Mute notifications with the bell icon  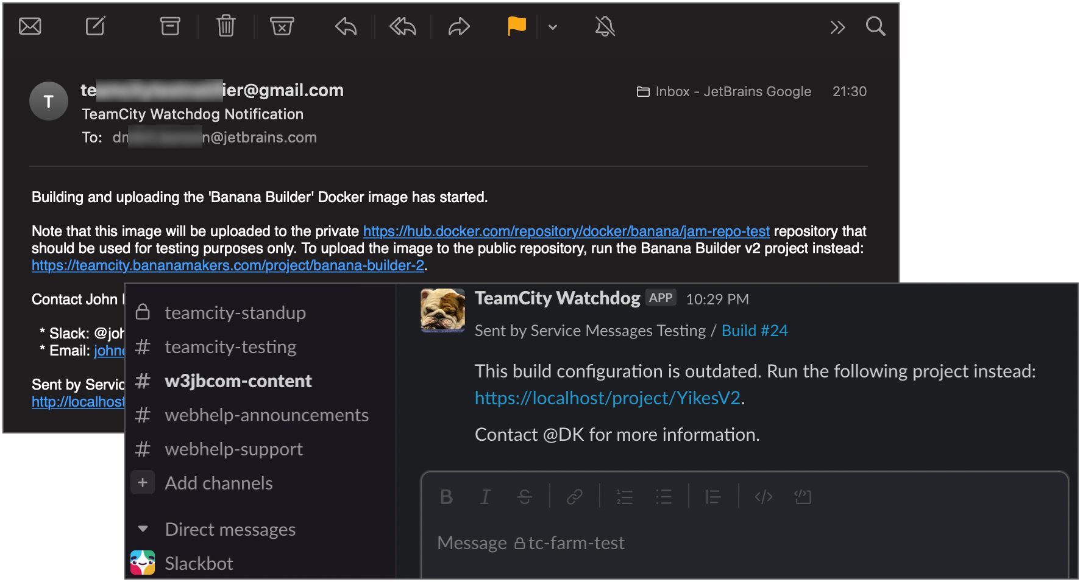pos(603,26)
